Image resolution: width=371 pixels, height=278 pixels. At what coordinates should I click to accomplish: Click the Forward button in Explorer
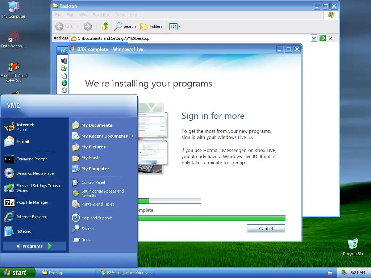pyautogui.click(x=88, y=26)
